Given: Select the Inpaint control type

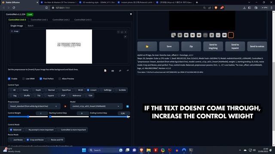Looking at the screenshot, I should 49,96.
